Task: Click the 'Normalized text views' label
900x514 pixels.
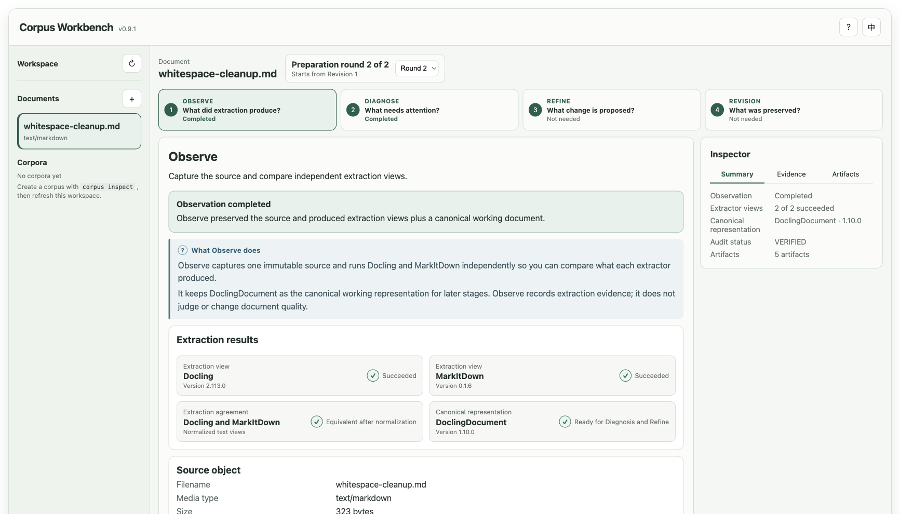Action: 214,432
